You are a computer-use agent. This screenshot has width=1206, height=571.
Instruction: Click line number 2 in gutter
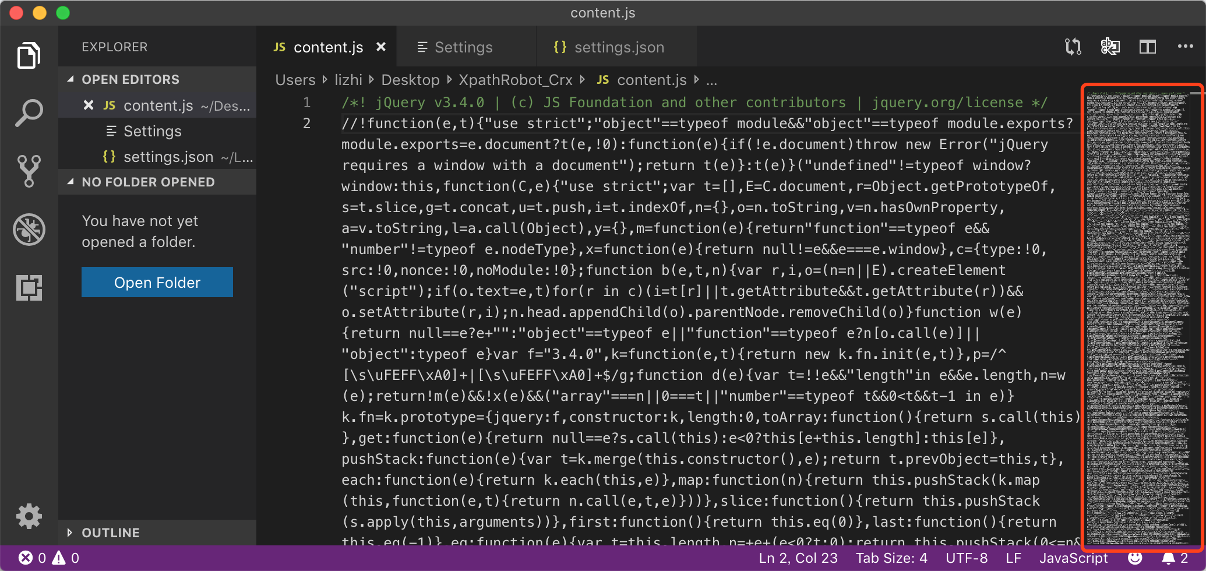tap(306, 124)
